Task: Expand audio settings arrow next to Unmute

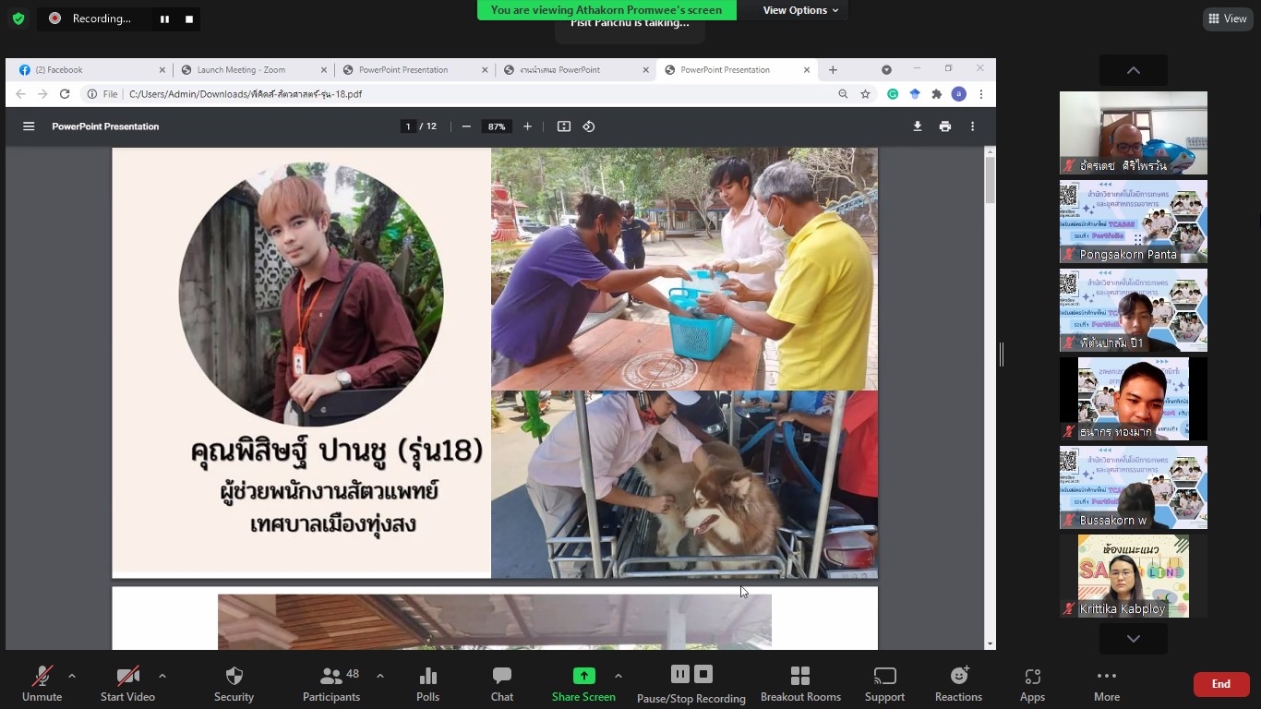Action: pos(72,676)
